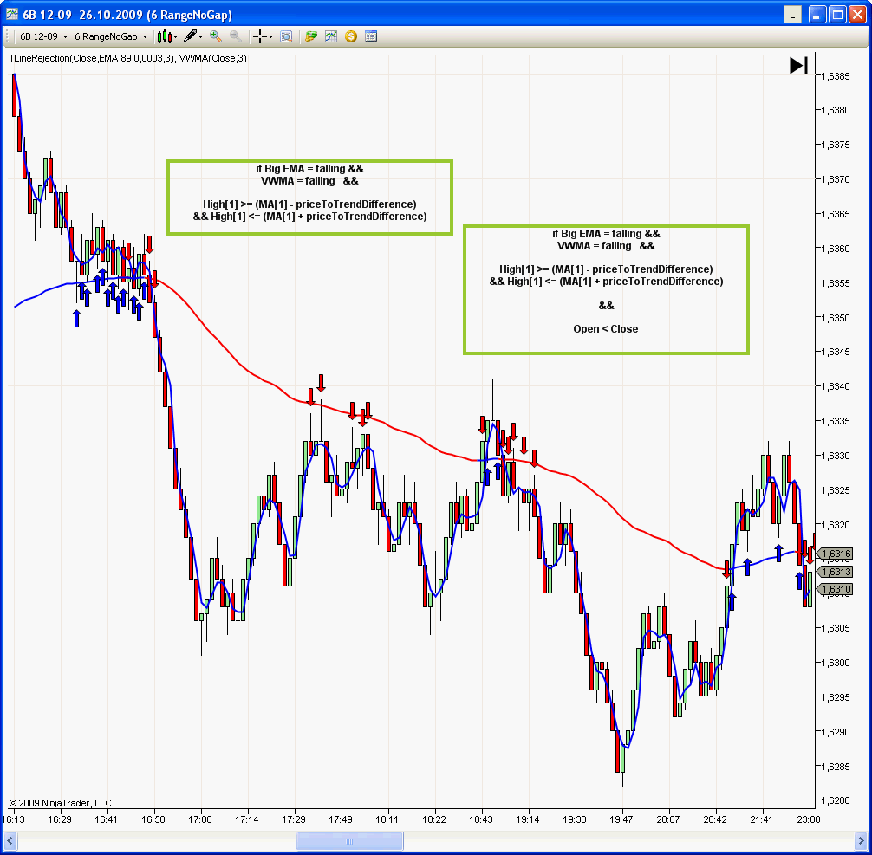This screenshot has width=872, height=855.
Task: Click the chart window icon in title bar
Action: point(11,15)
